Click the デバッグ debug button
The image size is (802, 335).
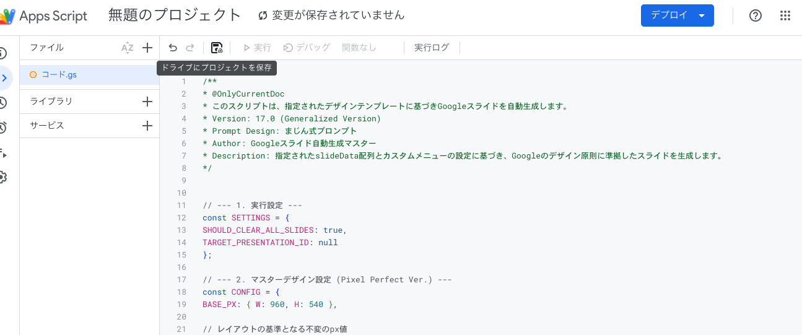tap(307, 48)
